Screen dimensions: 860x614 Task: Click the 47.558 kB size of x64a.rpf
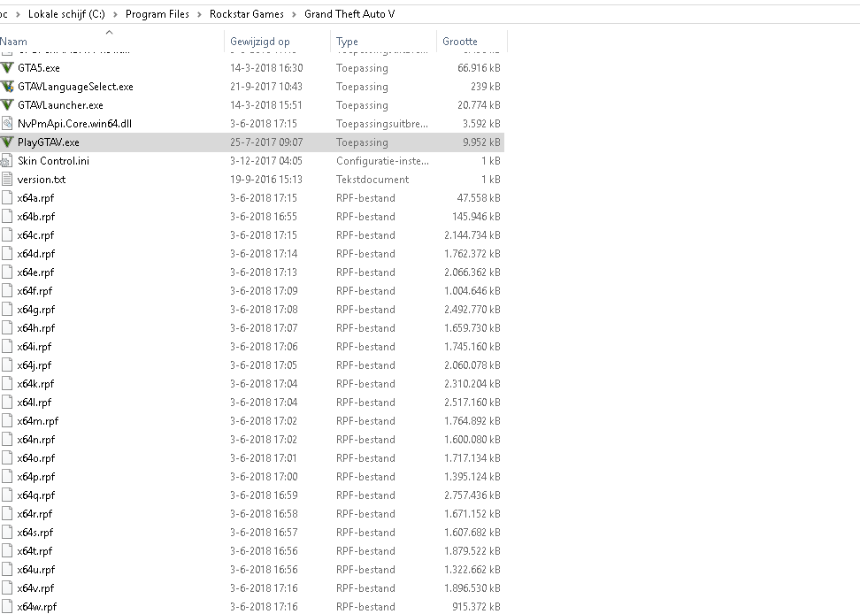pos(479,198)
